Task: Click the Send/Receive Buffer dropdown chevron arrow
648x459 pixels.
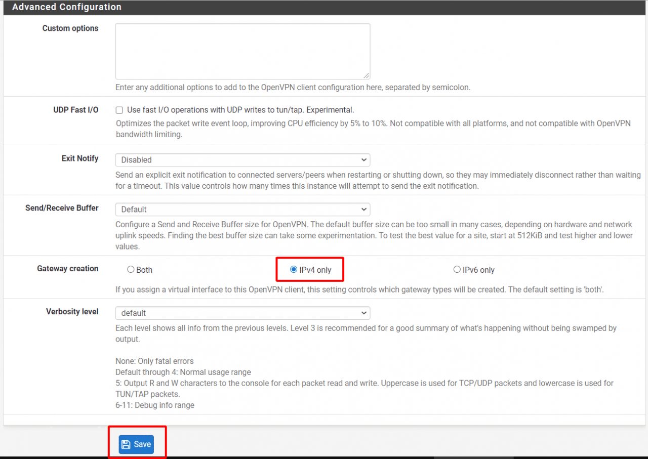Action: point(363,210)
